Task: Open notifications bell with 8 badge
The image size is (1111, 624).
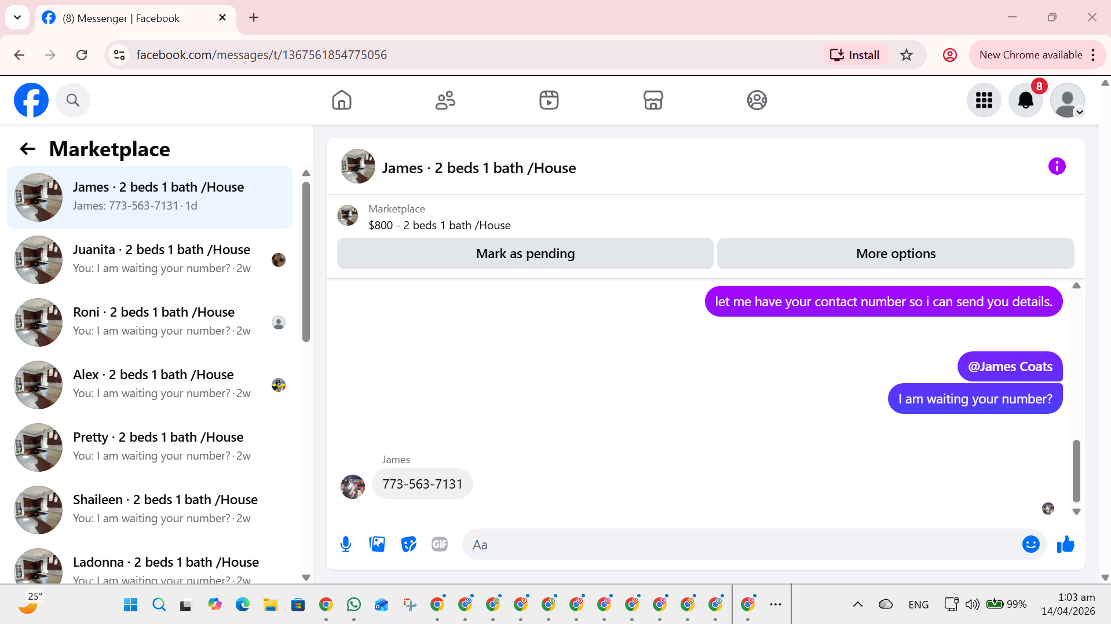Action: pyautogui.click(x=1026, y=100)
